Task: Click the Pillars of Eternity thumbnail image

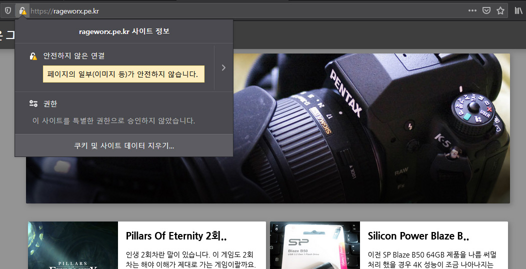Action: 73,245
